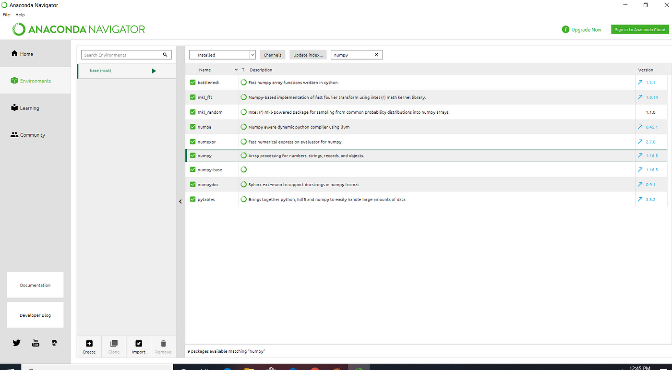Click the green play arrow for base (root)
Viewport: 672px width, 370px height.
pos(154,71)
